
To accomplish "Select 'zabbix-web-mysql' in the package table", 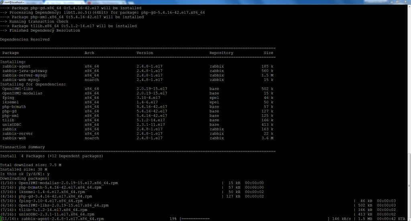I will [21, 80].
